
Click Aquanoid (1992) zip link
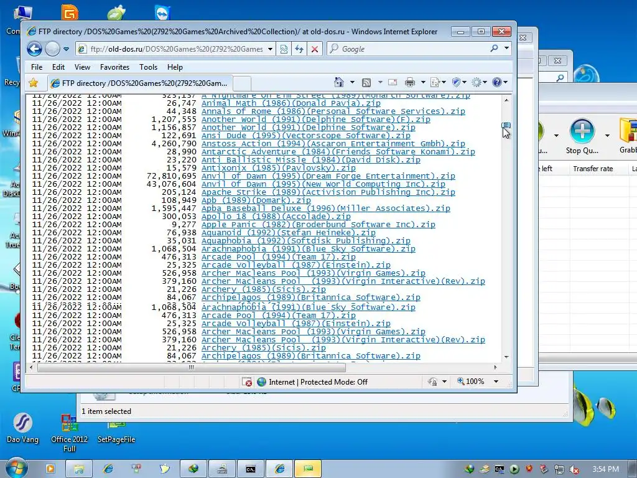coord(289,233)
